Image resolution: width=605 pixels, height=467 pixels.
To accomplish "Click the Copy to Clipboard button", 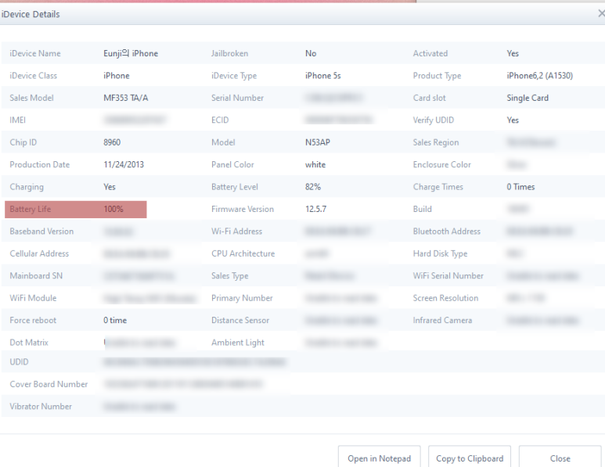I will pos(470,458).
